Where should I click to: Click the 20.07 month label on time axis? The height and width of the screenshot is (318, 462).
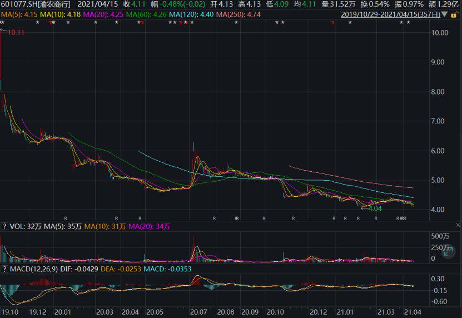[197, 312]
